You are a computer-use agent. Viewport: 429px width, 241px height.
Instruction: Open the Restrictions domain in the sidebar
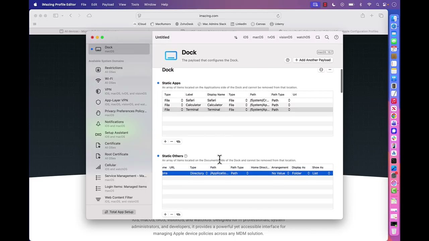(x=119, y=70)
